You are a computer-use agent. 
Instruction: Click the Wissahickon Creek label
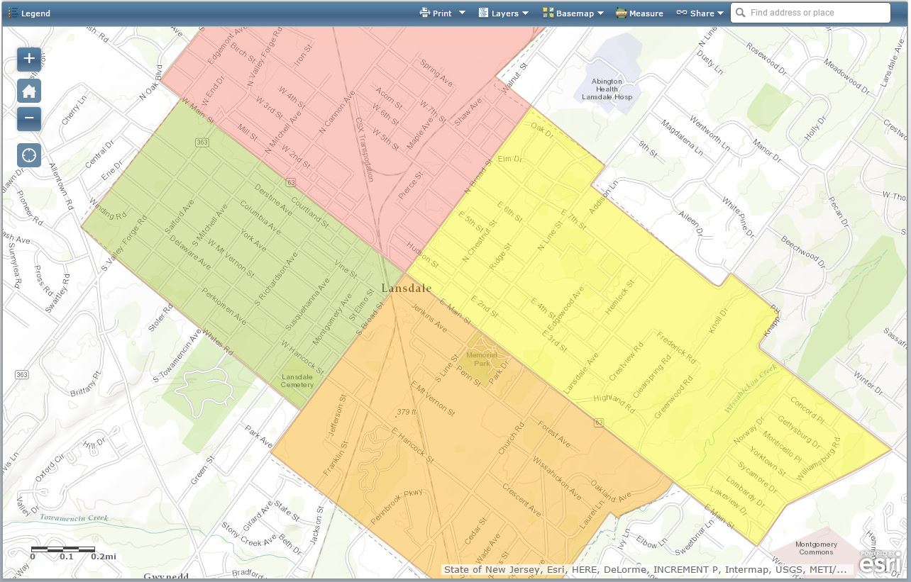click(x=751, y=389)
